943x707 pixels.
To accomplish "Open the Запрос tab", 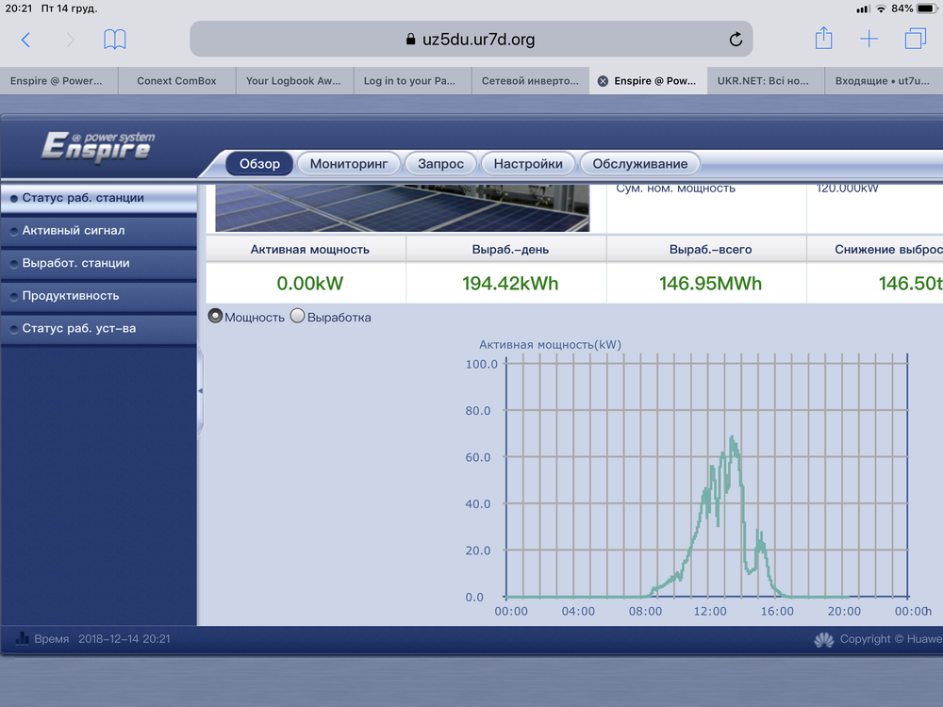I will click(440, 164).
